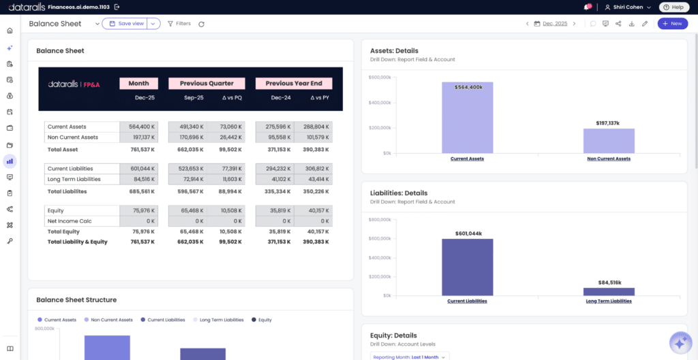Go to next month arrow after Dec. 2025
The image size is (698, 360).
coord(574,24)
